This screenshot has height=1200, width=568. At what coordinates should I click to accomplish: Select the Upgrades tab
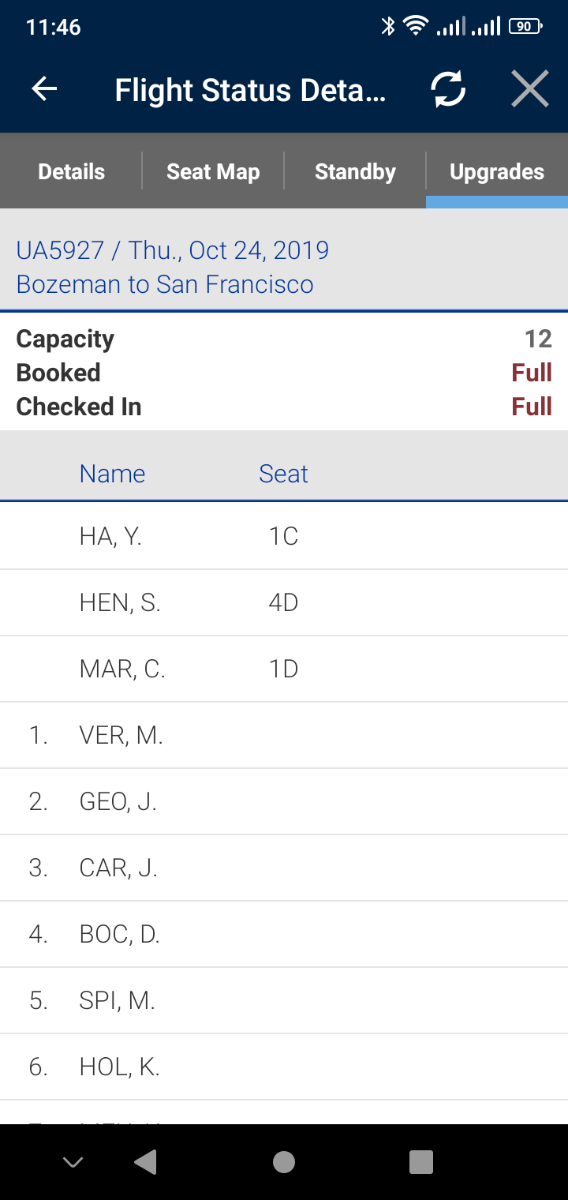(x=497, y=171)
